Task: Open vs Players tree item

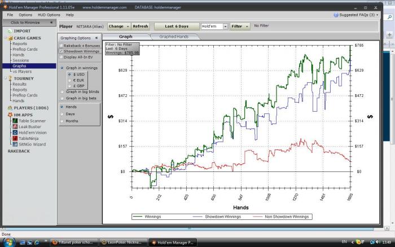Action: [x=22, y=72]
